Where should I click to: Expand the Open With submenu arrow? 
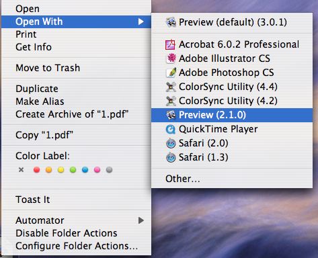pos(141,21)
